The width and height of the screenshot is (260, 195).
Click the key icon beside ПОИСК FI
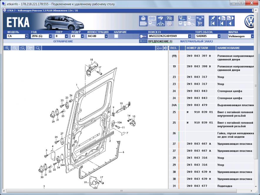pos(143,36)
